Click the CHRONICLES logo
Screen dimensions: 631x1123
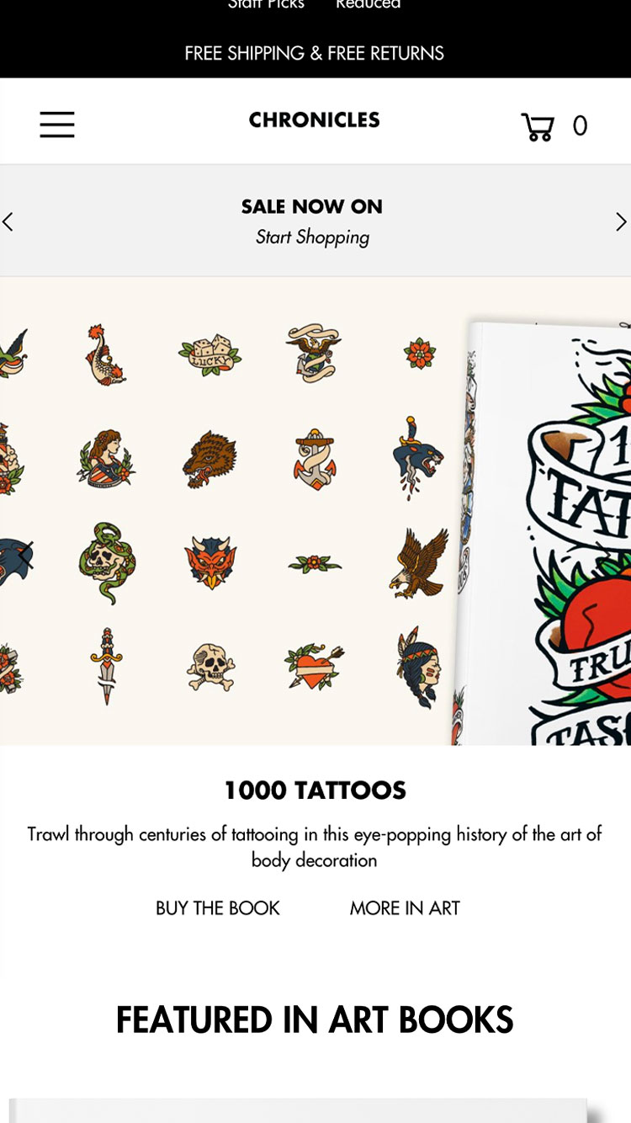tap(314, 120)
